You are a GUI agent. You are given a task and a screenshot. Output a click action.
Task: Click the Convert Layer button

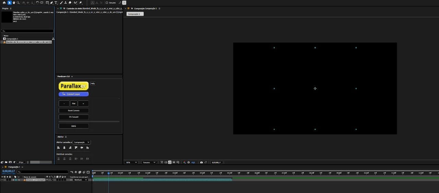point(73,94)
